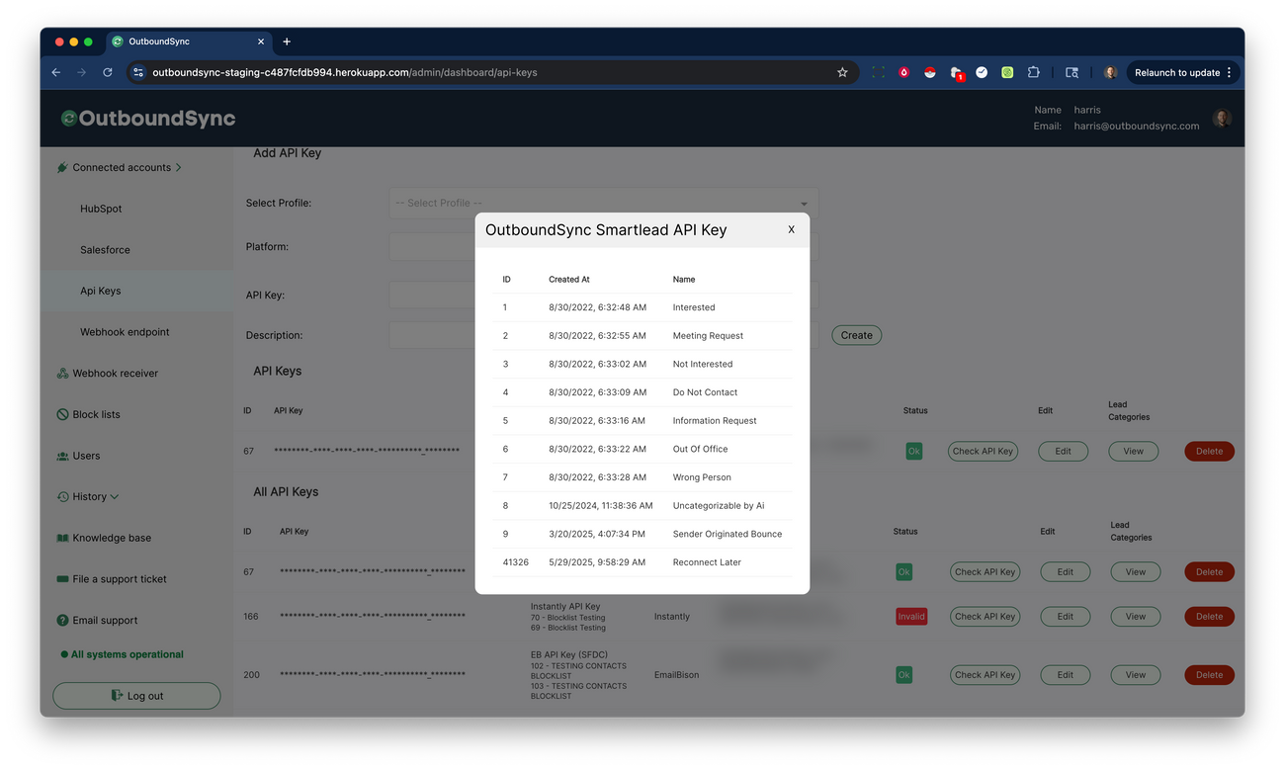Toggle the browser extensions puzzle icon
Image resolution: width=1285 pixels, height=770 pixels.
[x=1033, y=72]
